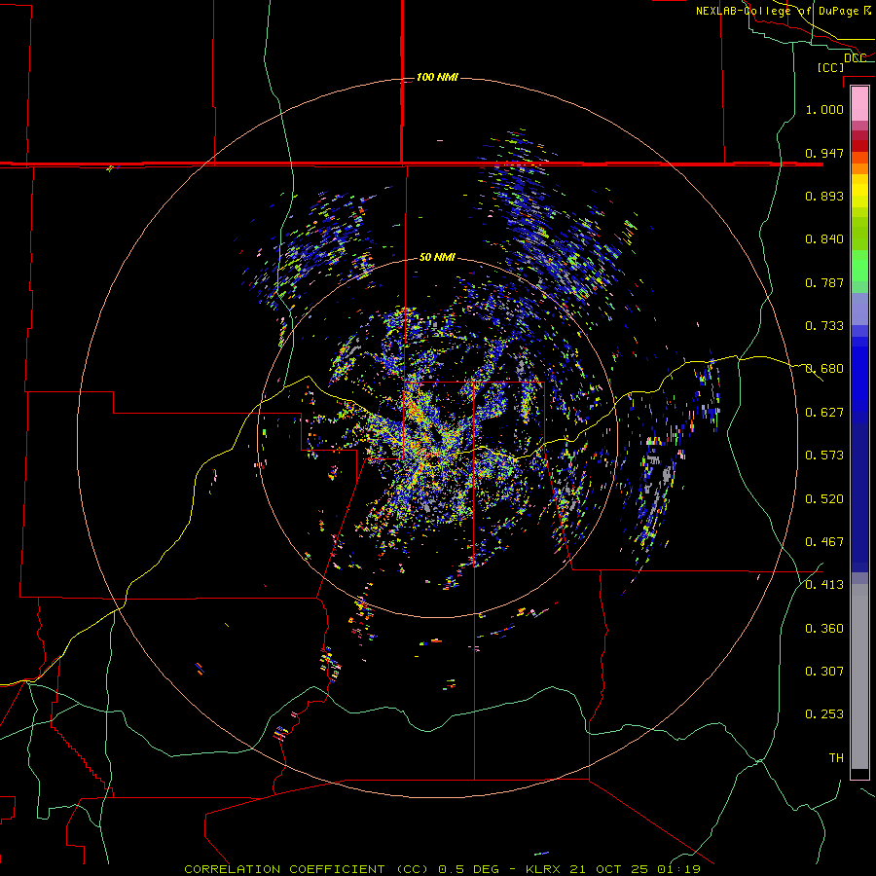This screenshot has height=876, width=876.
Task: Click the 0.947 legend value
Action: point(824,153)
